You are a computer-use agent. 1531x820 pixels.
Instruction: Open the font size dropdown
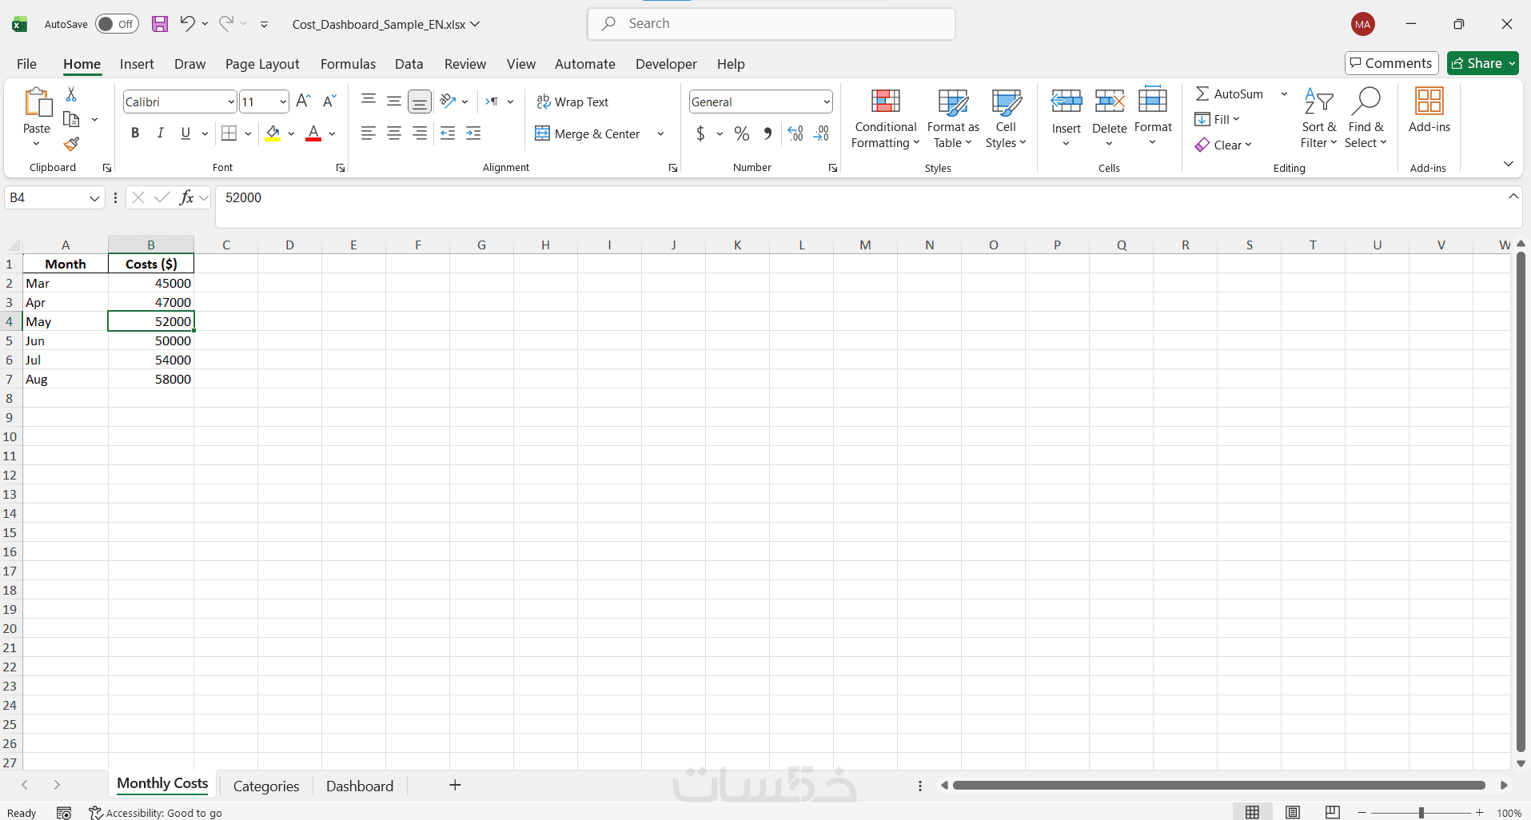click(283, 102)
